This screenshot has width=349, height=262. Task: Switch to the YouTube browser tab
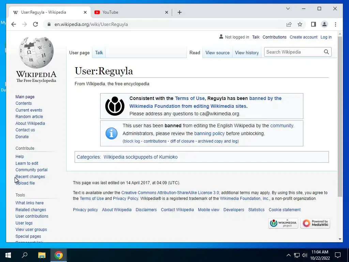pos(131,12)
